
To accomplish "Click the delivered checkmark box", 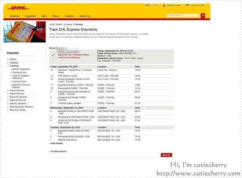I will click(x=53, y=55).
